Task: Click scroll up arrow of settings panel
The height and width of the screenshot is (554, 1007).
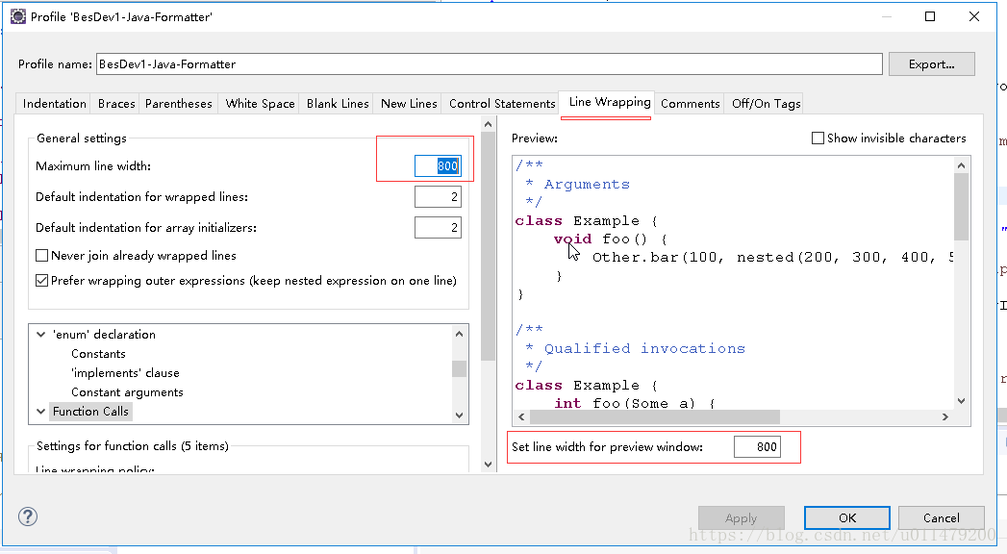Action: (x=488, y=124)
